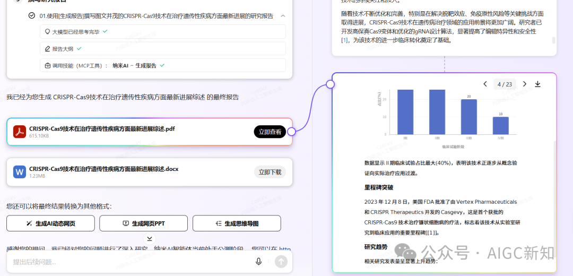Viewport: 573px width, 276px height.
Task: Click the 1.23MB file size text
Action: 37,176
